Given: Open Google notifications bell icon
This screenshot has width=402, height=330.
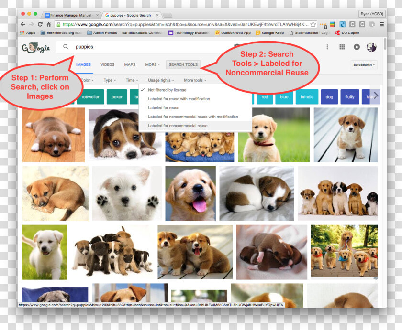Looking at the screenshot, I should click(x=357, y=47).
